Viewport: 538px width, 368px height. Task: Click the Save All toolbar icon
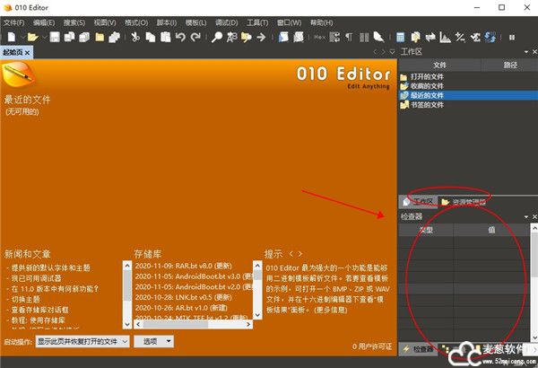point(84,37)
